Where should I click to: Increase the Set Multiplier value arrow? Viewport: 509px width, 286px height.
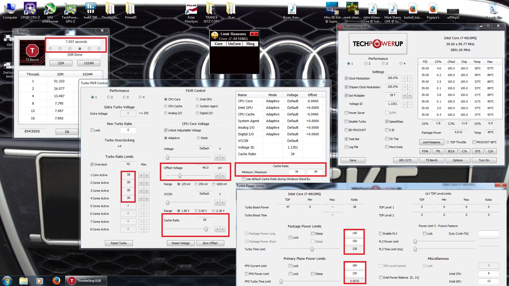410,96
